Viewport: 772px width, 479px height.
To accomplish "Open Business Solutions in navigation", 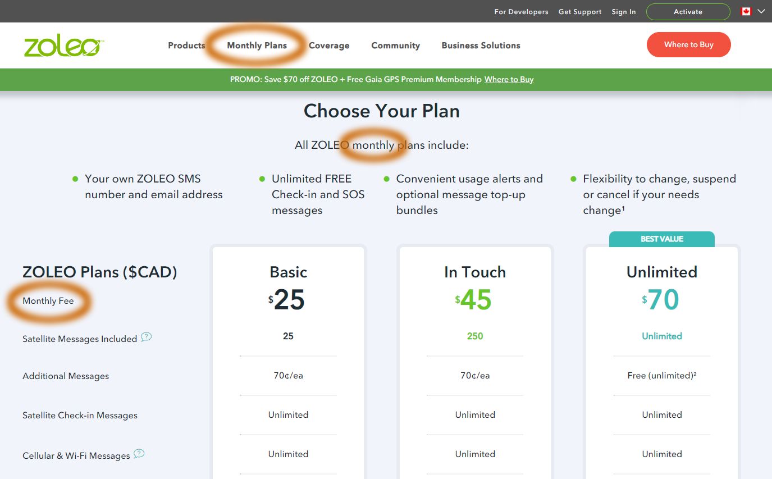I will click(481, 45).
